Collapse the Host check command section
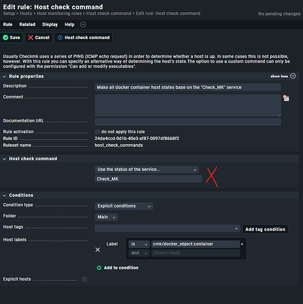The width and height of the screenshot is (303, 304). 4,159
